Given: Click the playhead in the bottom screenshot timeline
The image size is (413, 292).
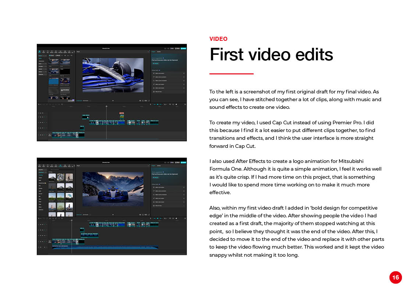Looking at the screenshot, I should pyautogui.click(x=72, y=220).
